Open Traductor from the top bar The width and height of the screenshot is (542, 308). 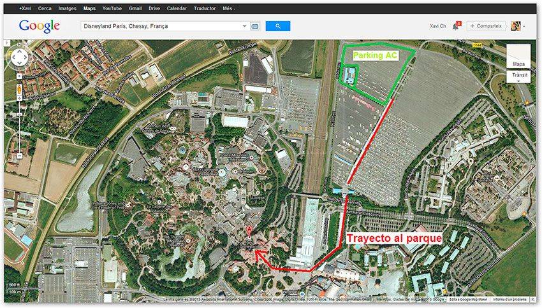(x=205, y=9)
